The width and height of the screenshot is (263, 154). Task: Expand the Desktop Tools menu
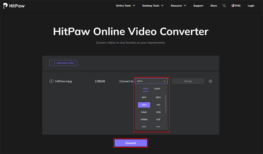153,6
